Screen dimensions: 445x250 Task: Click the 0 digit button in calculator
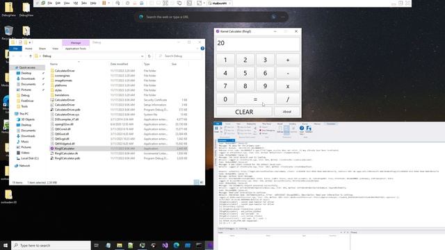coord(225,99)
